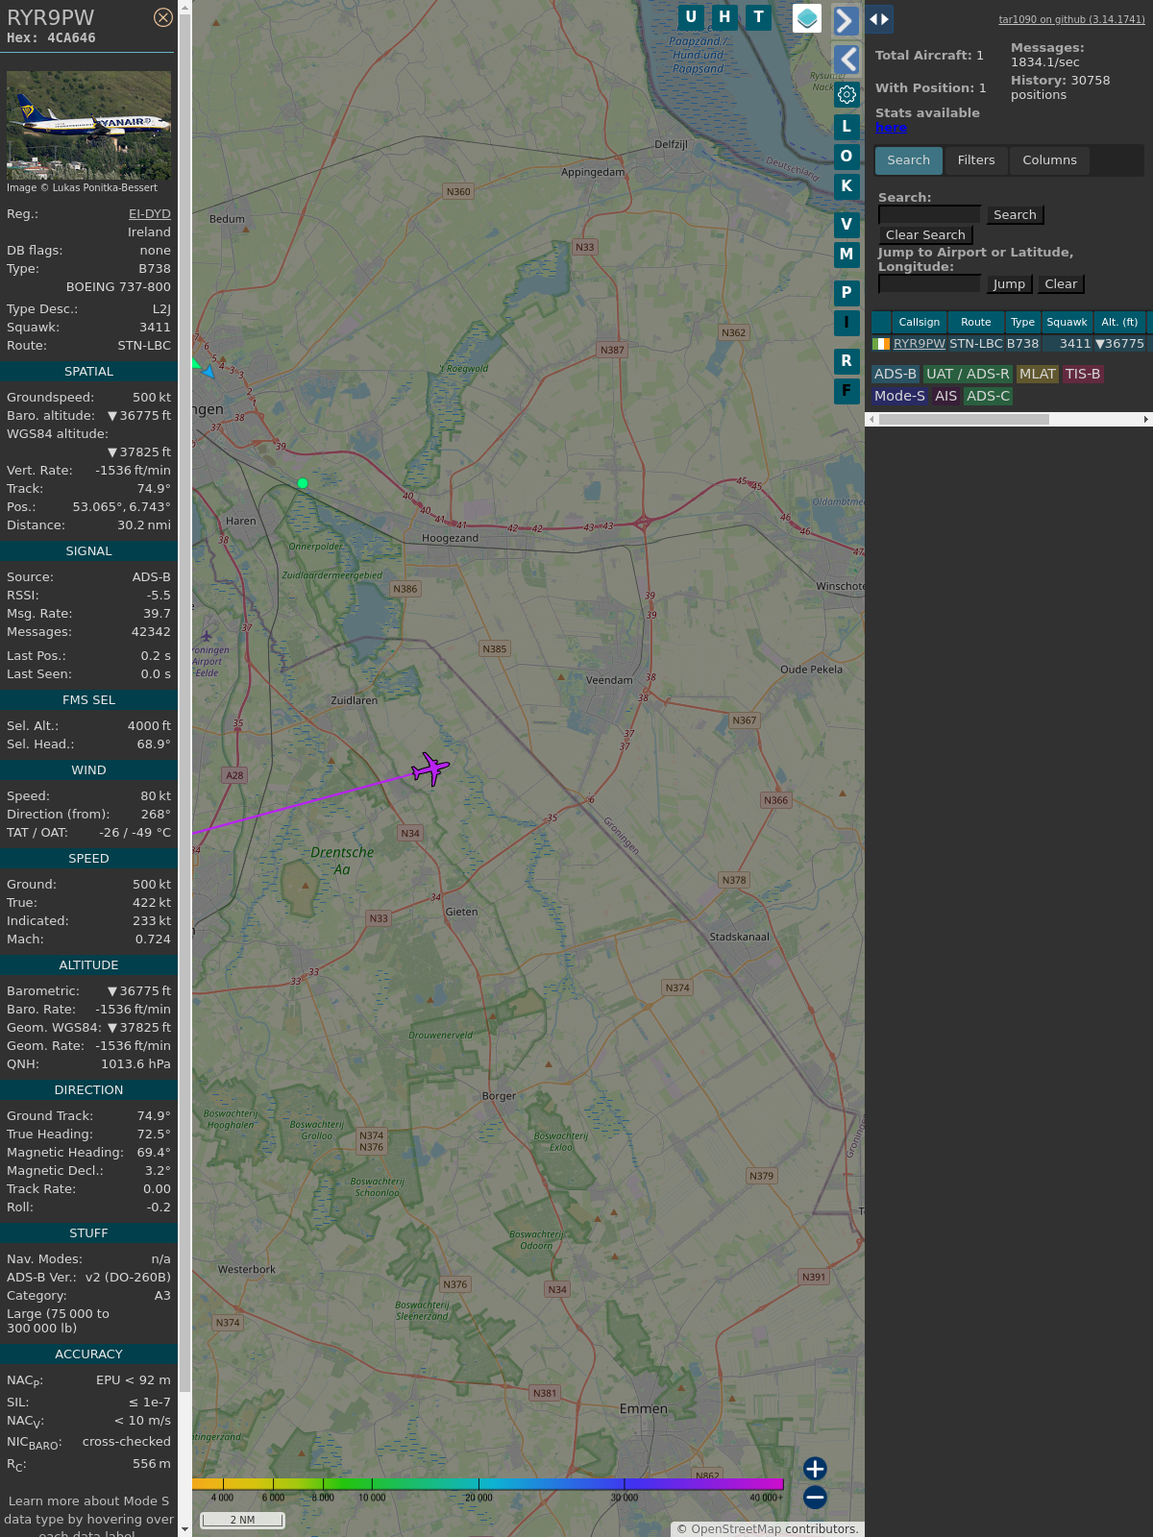Click the altitude color legend bar

coord(488,1484)
